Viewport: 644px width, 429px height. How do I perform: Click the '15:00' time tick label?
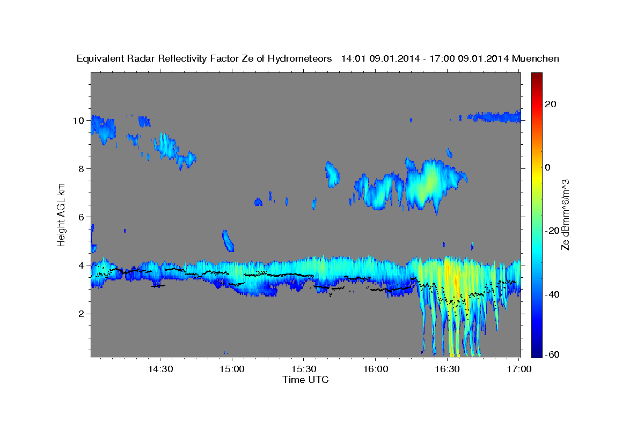point(232,369)
